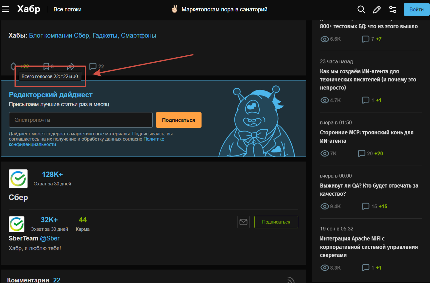This screenshot has height=283, width=430.
Task: Open site search with the magnifier icon
Action: (x=361, y=9)
